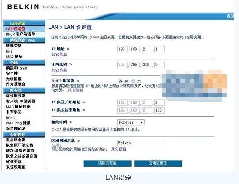Open 虚拟服务器 in firewall section
The image size is (239, 184).
point(16,95)
